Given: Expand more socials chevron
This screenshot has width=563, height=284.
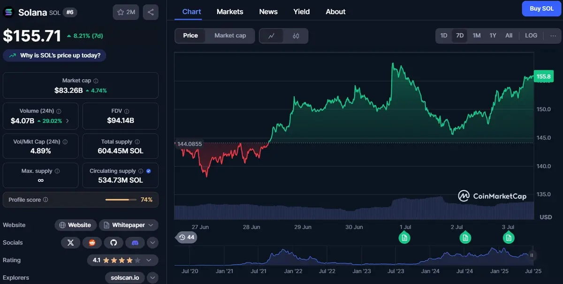Looking at the screenshot, I should coord(152,243).
